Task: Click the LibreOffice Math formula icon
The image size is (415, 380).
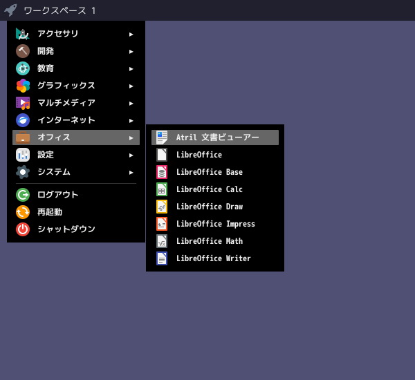Action: click(x=162, y=241)
